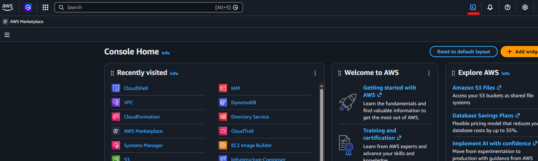Open Training and certification link

pos(382,134)
